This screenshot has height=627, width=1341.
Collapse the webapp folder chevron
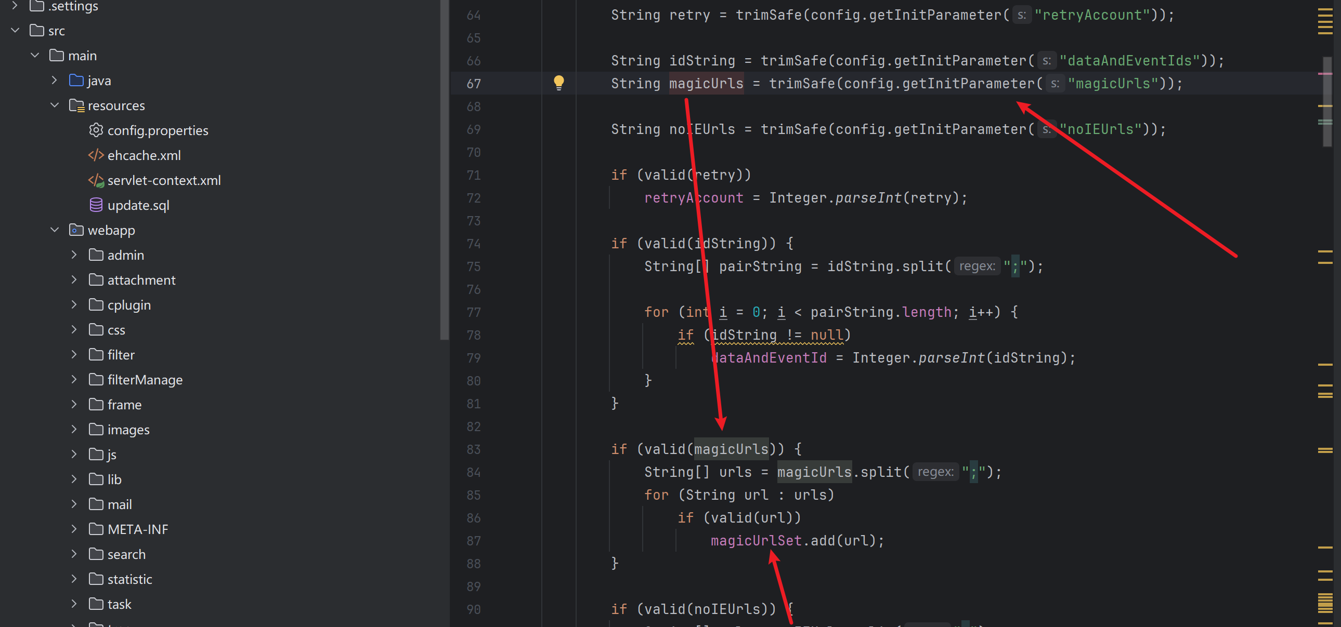55,230
